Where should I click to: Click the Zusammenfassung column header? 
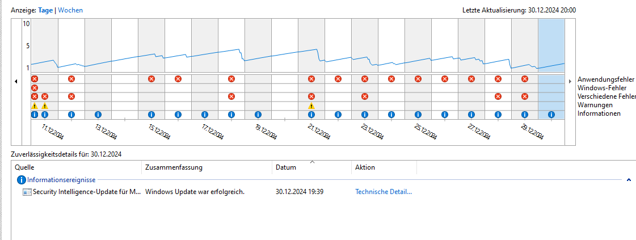click(174, 167)
